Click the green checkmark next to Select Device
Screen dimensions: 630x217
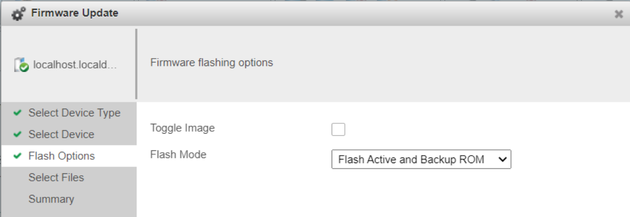(x=17, y=135)
